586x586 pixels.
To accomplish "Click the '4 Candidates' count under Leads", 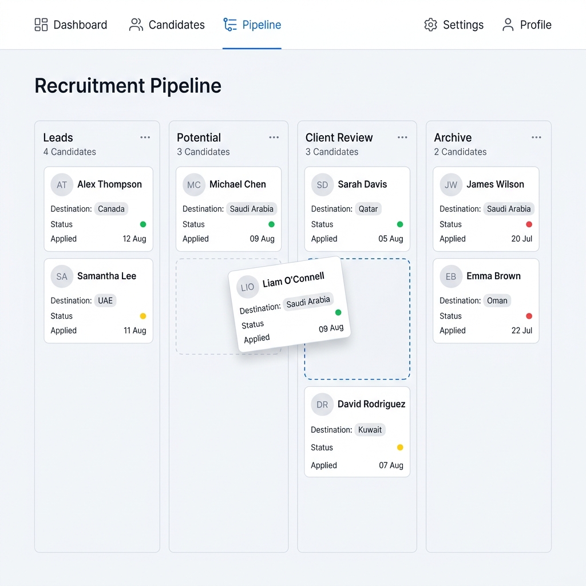I will pos(69,152).
